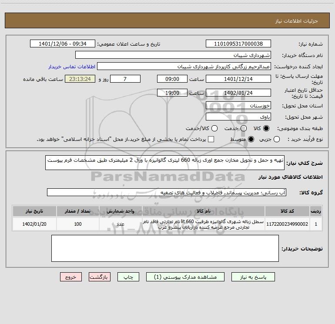Screen dimensions: 335x324
Task: Select the متوسط purchase type radio
Action: tap(251, 139)
